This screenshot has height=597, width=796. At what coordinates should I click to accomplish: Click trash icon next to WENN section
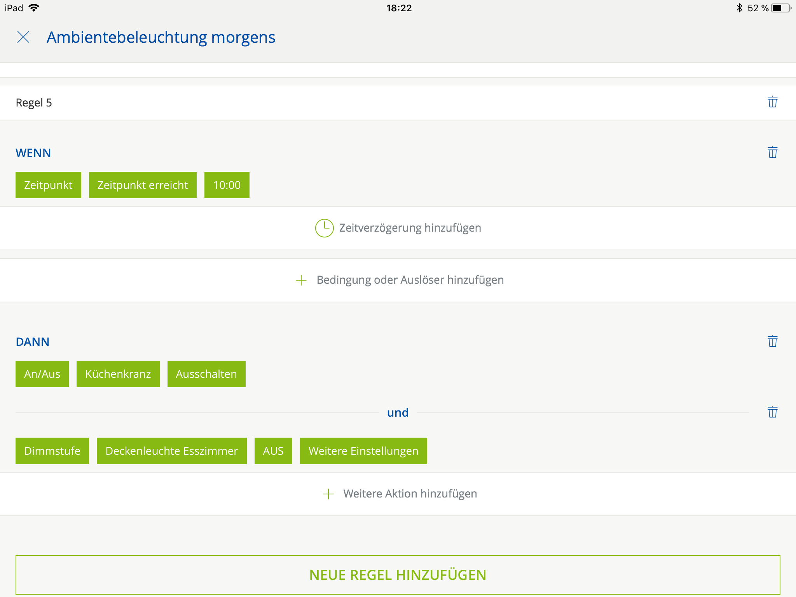(x=772, y=152)
